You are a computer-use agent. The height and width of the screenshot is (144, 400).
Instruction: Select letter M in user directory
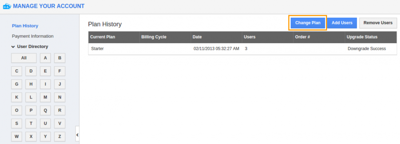click(x=45, y=97)
